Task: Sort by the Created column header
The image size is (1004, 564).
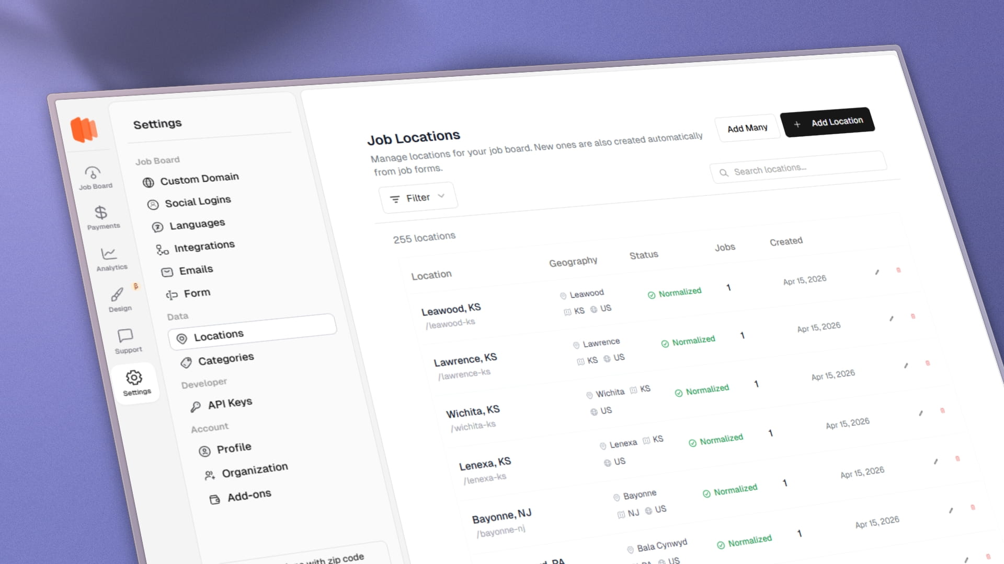Action: (785, 241)
